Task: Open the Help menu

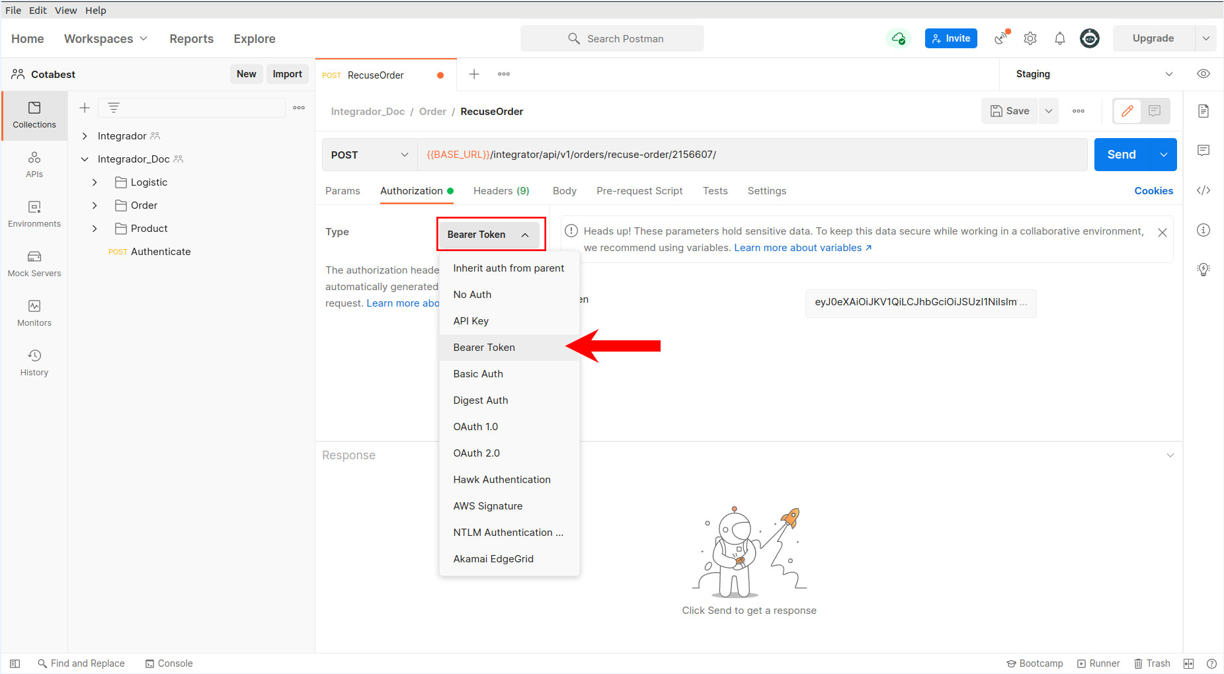Action: (x=95, y=10)
